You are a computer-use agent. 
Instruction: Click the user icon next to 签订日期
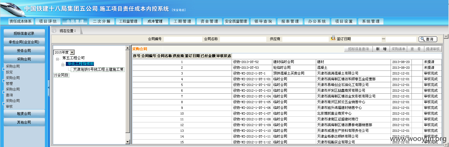click(x=333, y=38)
